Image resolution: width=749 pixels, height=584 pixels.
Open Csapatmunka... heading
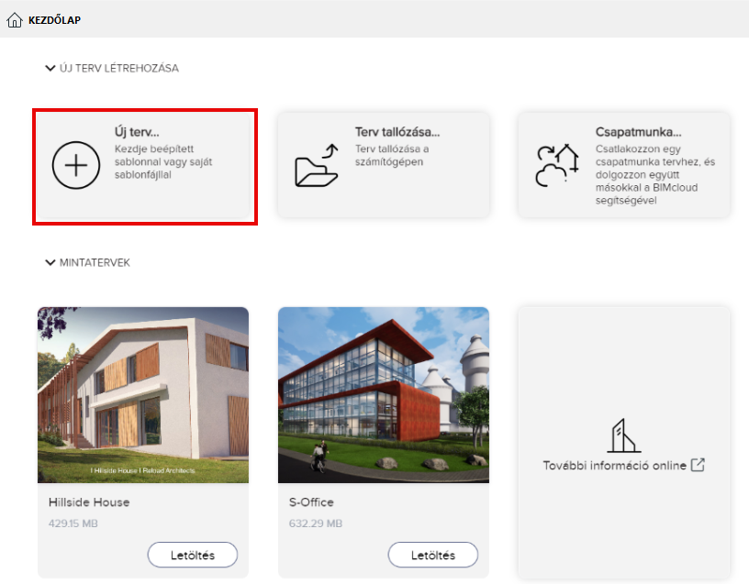638,132
